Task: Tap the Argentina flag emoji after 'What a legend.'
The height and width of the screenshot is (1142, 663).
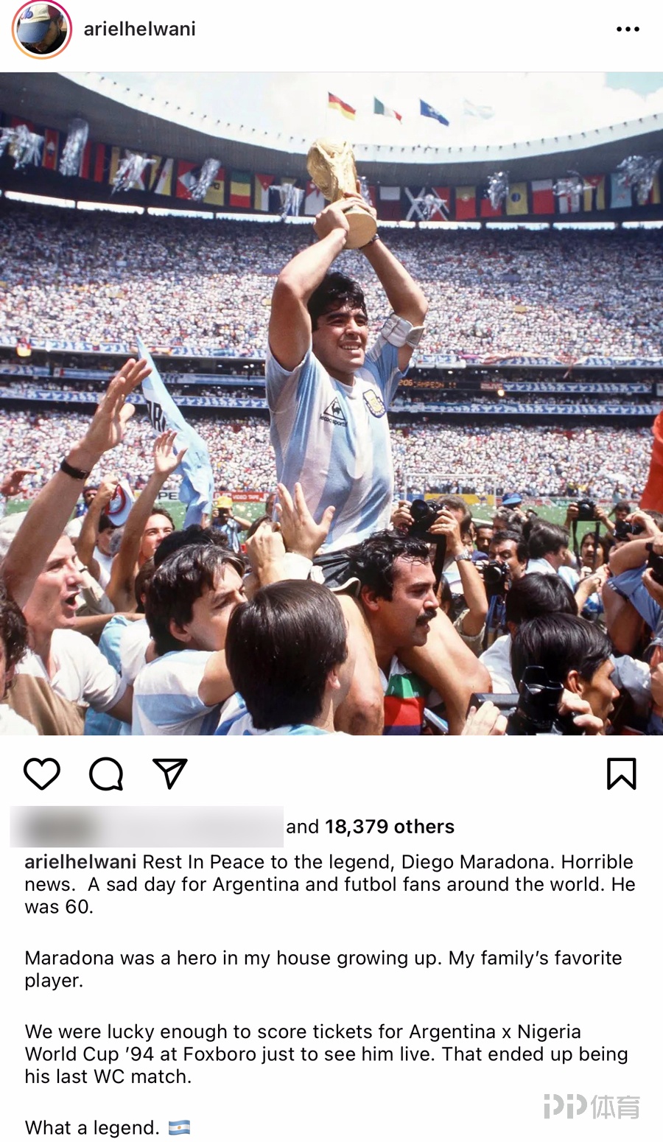Action: pyautogui.click(x=179, y=1128)
